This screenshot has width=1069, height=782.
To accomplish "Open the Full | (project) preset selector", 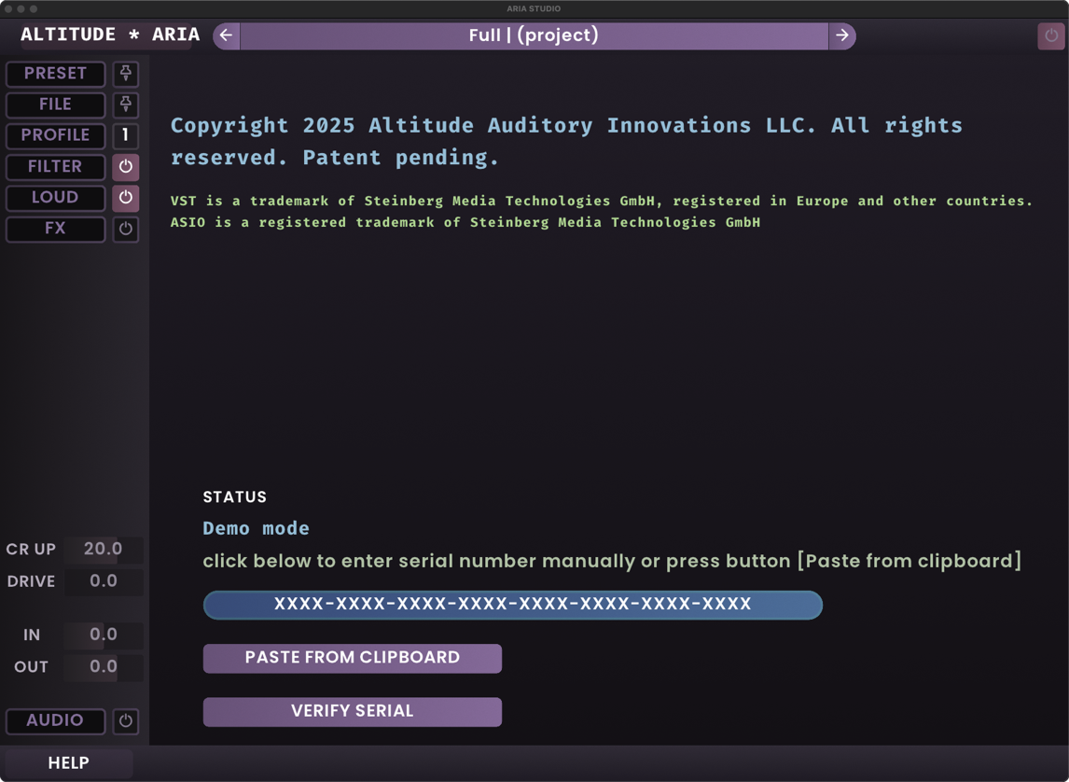I will (x=534, y=35).
